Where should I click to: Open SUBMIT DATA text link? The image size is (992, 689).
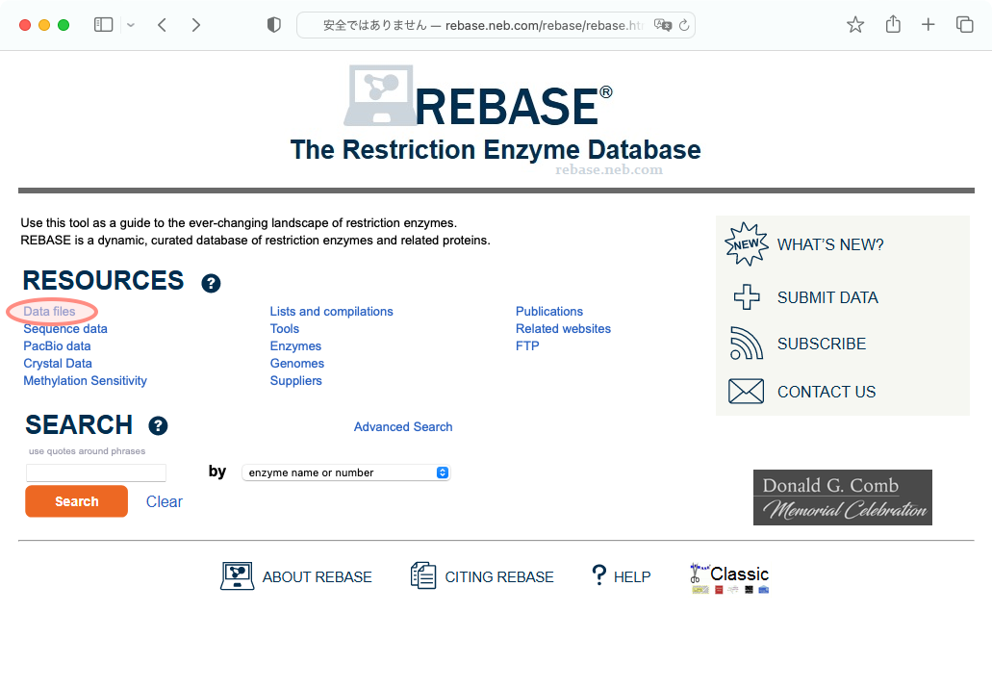tap(827, 297)
